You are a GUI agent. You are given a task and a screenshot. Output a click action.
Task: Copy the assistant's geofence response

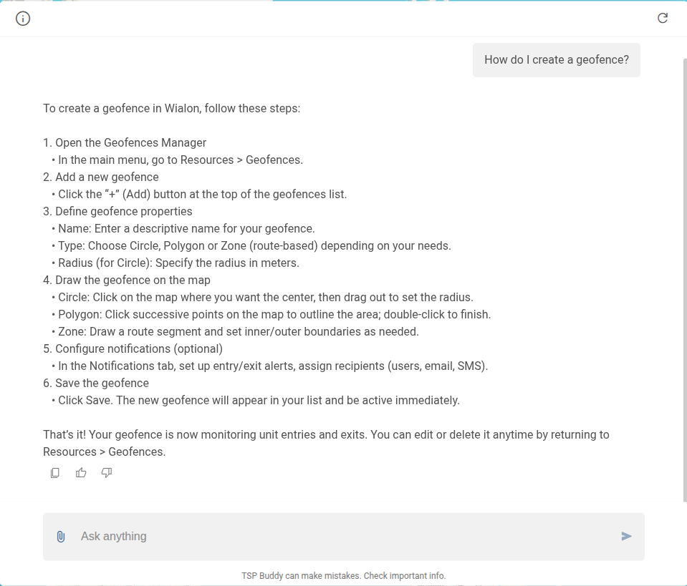(x=54, y=473)
